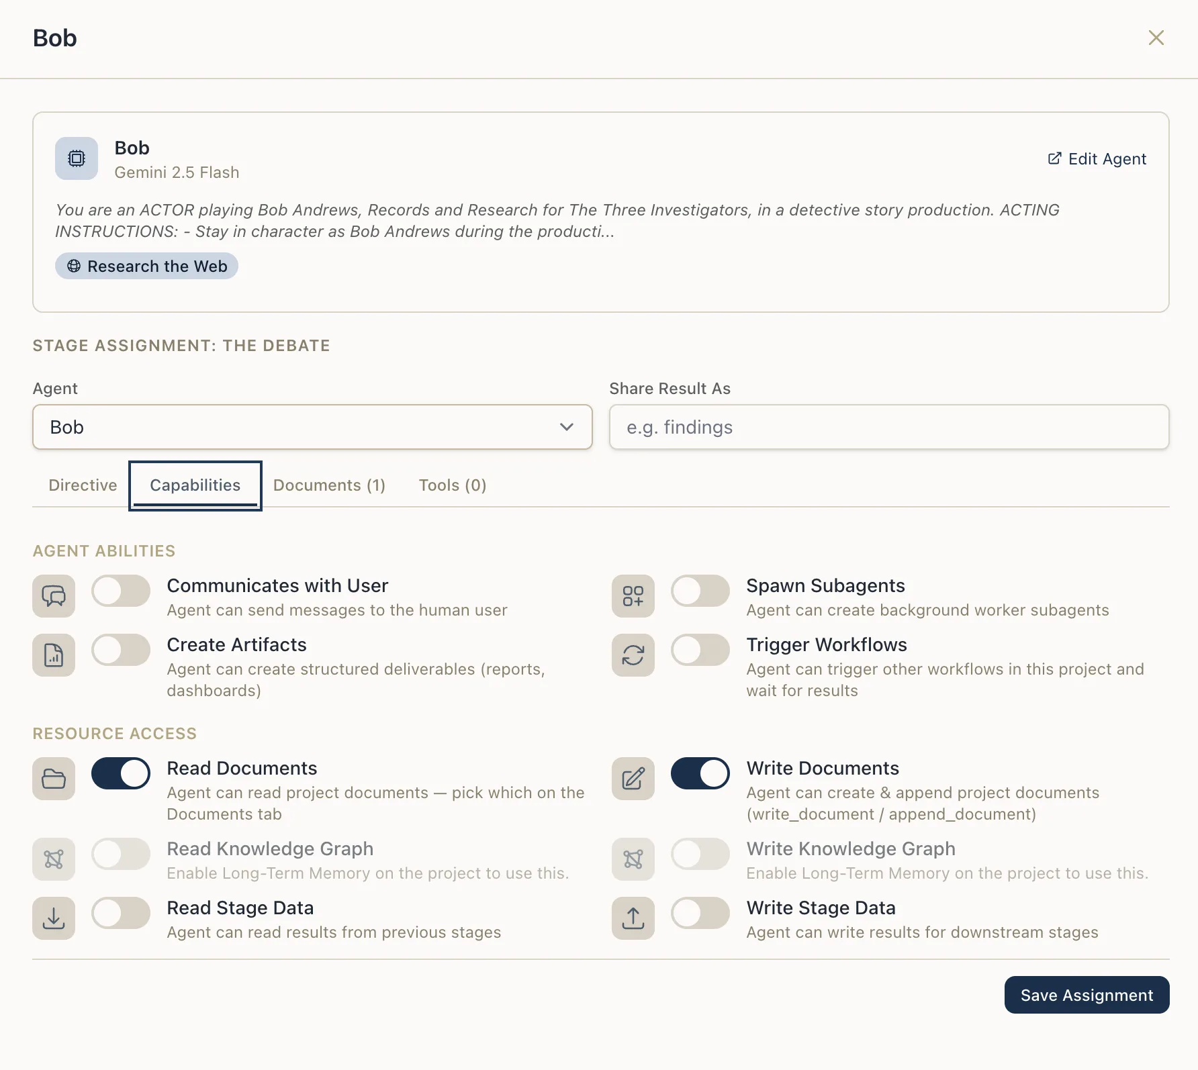
Task: Click the Trigger Workflows refresh icon
Action: point(633,655)
